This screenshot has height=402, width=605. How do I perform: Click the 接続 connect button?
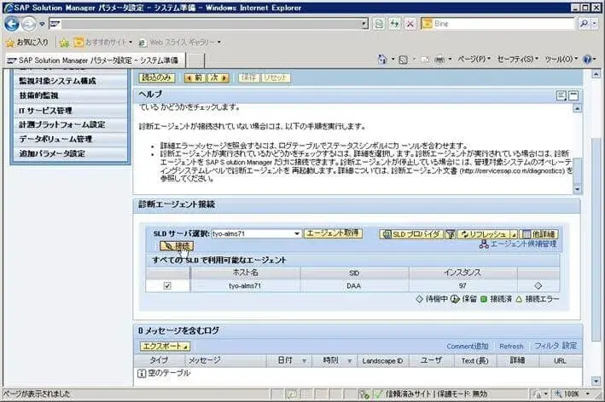click(x=177, y=246)
